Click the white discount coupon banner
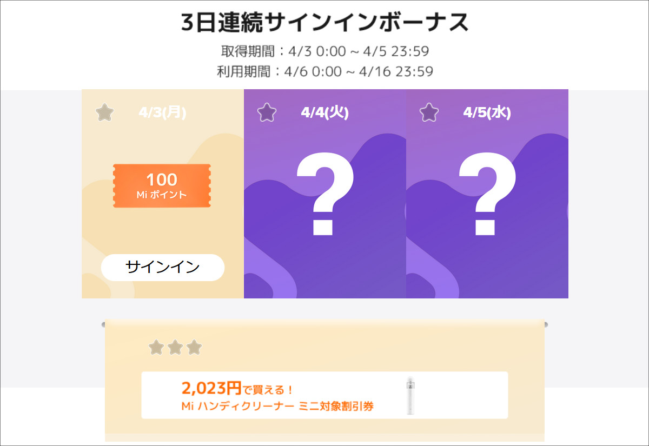This screenshot has height=446, width=649. click(x=325, y=395)
